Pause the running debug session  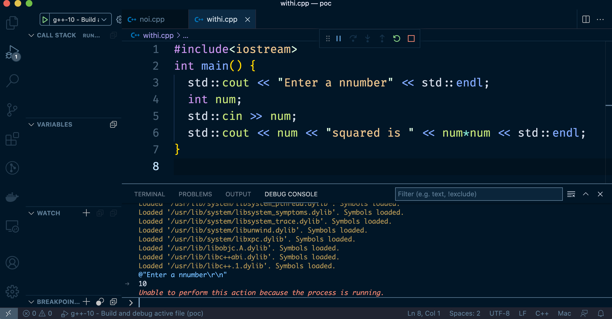pos(338,38)
